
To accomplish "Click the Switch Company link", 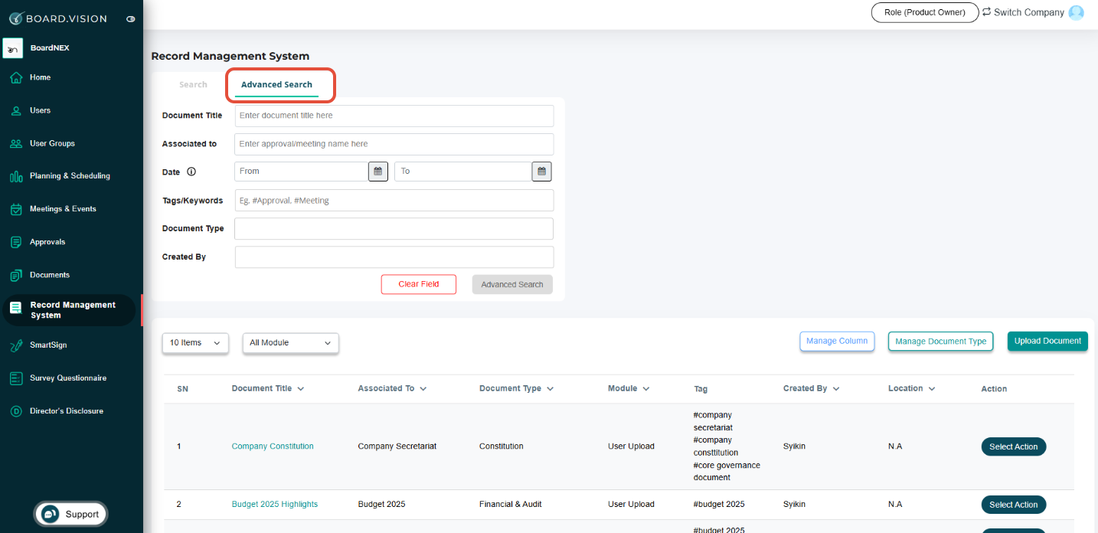I will [1028, 12].
